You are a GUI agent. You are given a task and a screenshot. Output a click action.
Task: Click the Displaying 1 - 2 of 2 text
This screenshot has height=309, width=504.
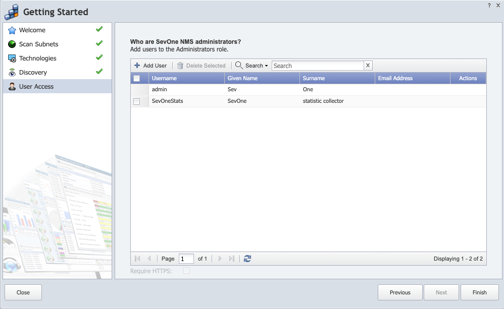[x=458, y=259]
